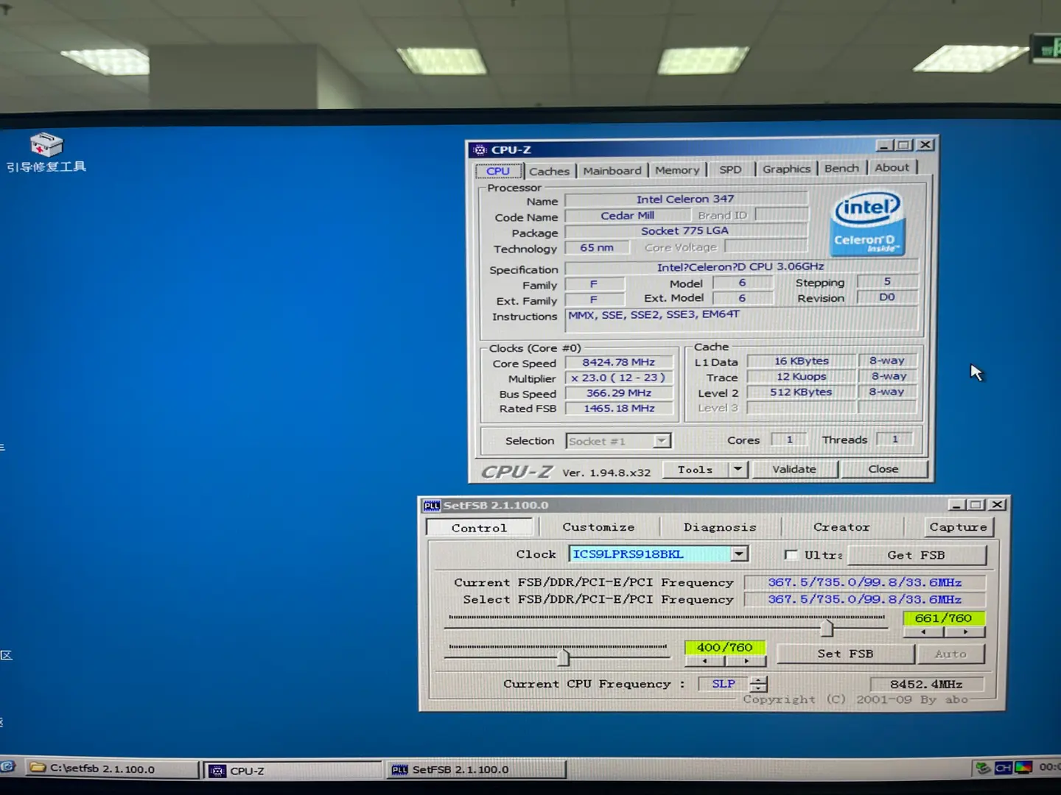This screenshot has width=1061, height=795.
Task: Click the L1 Data 16 KBytes cell
Action: [802, 361]
